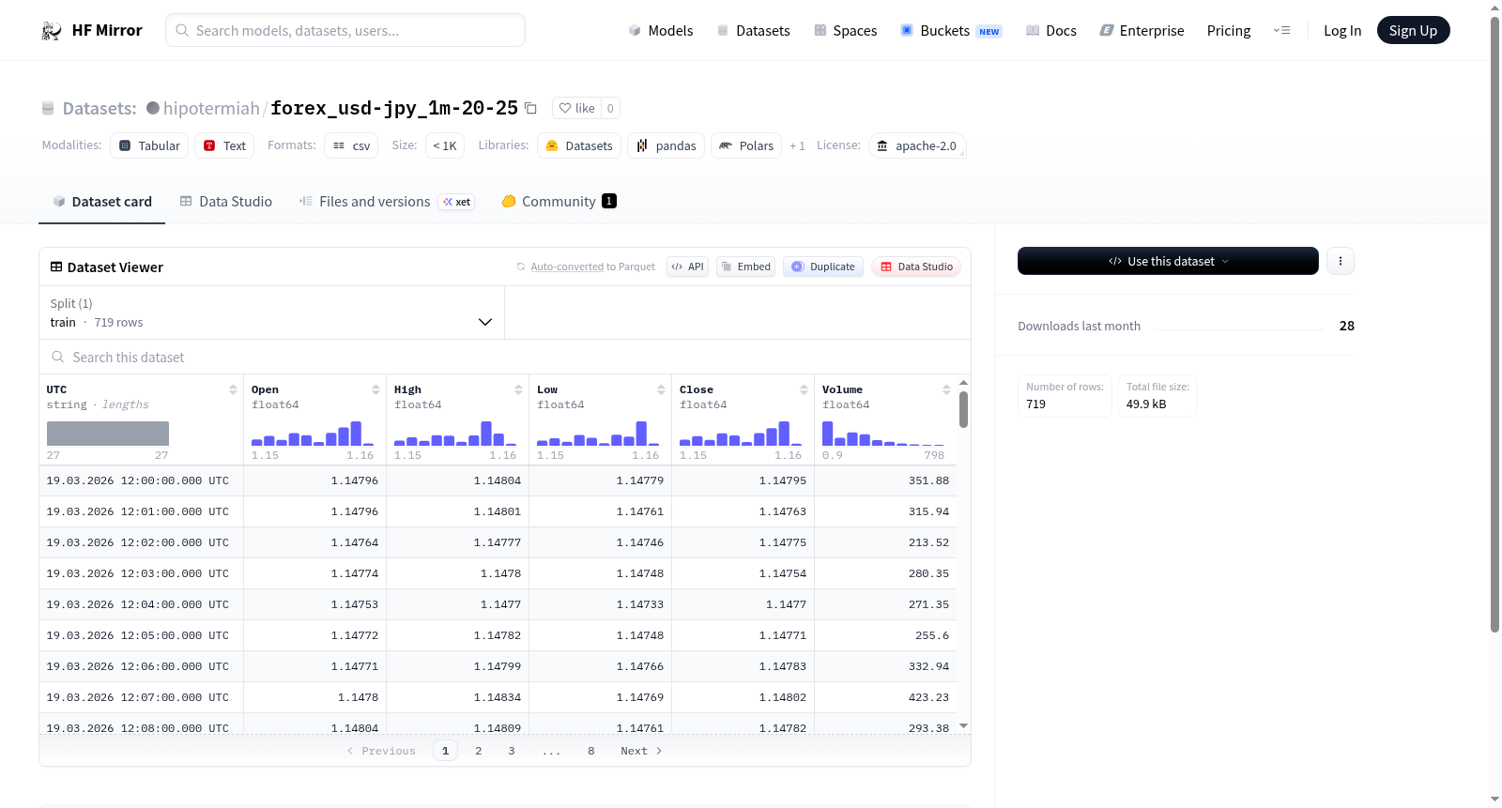Image resolution: width=1502 pixels, height=808 pixels.
Task: Expand the Split train selector
Action: [x=271, y=313]
